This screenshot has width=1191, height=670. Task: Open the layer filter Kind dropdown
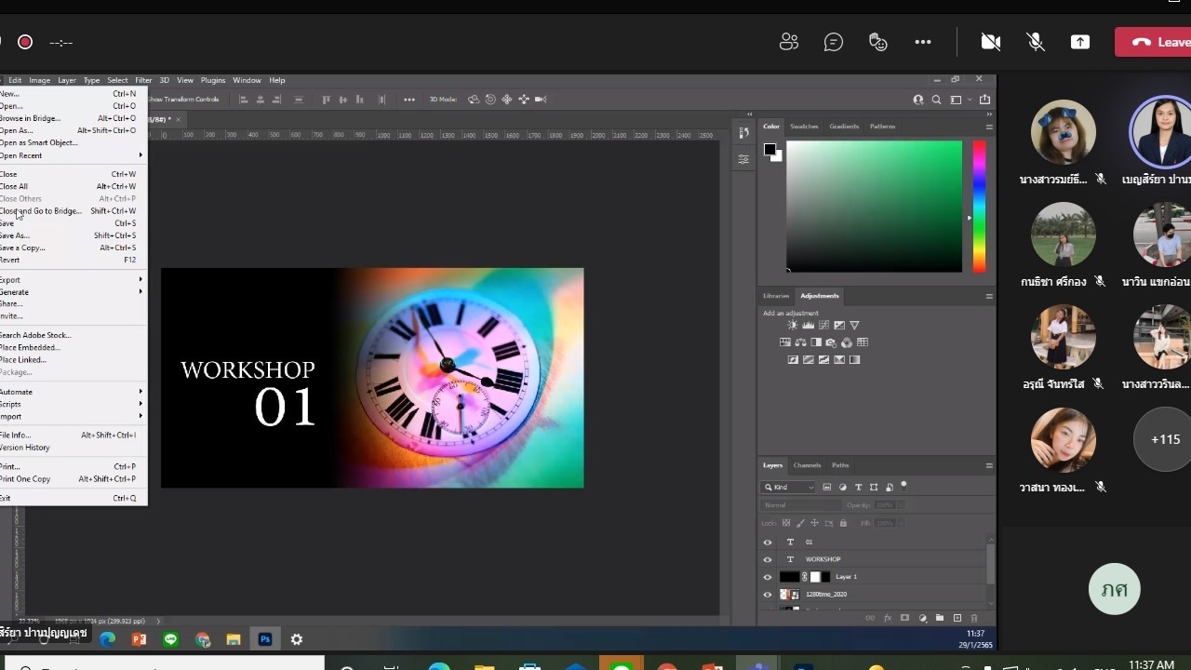point(788,487)
